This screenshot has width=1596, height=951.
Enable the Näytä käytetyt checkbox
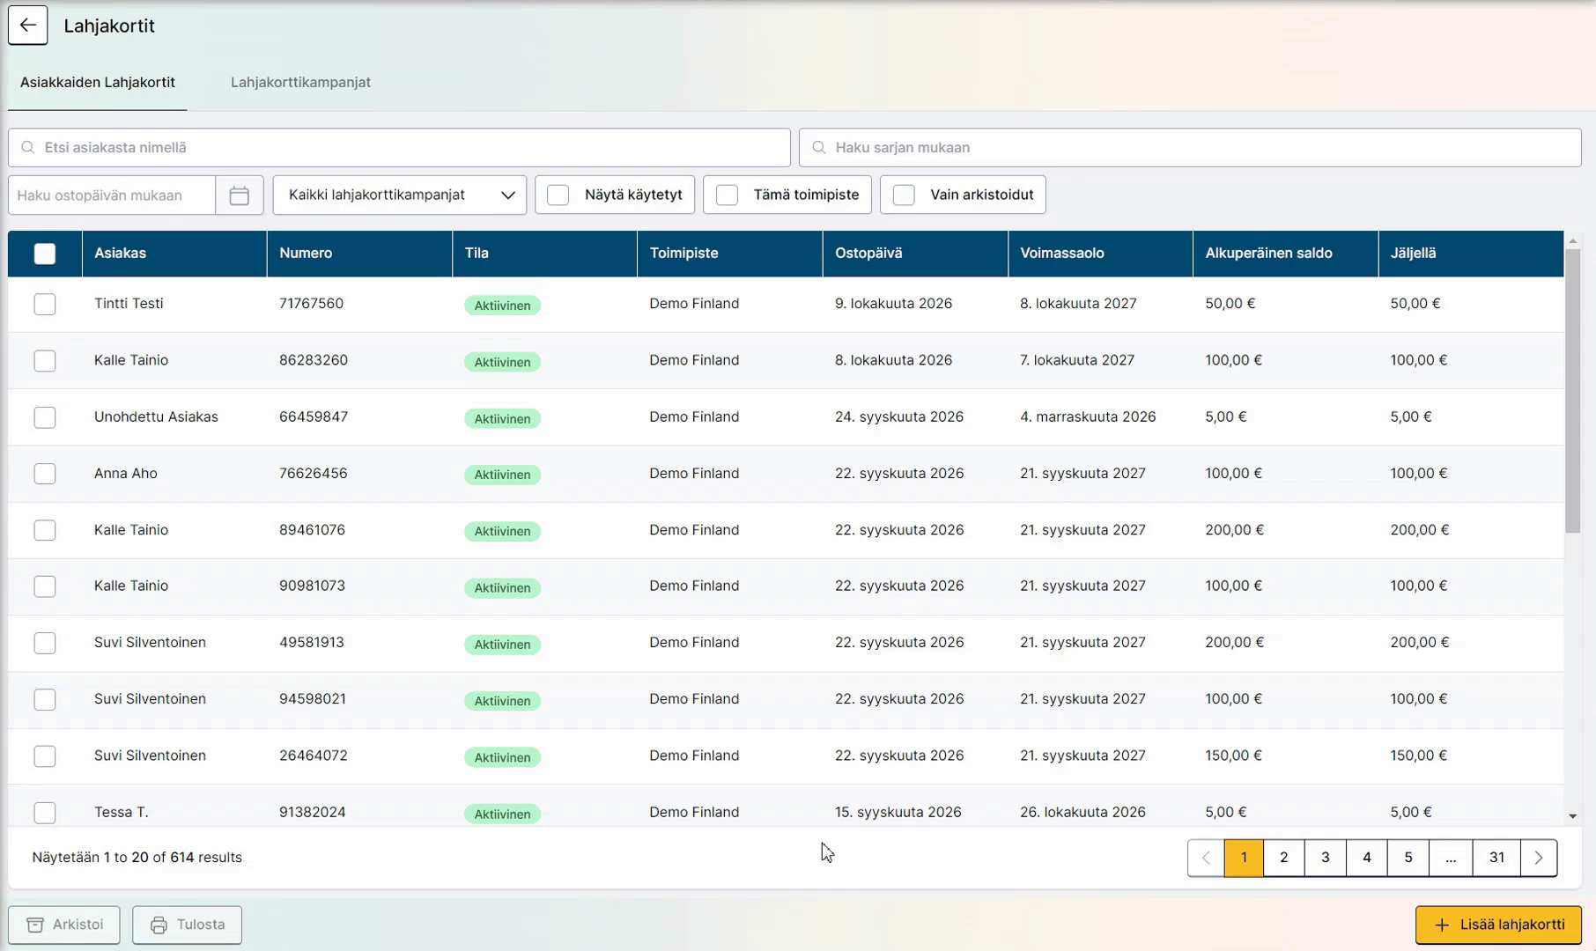click(558, 195)
